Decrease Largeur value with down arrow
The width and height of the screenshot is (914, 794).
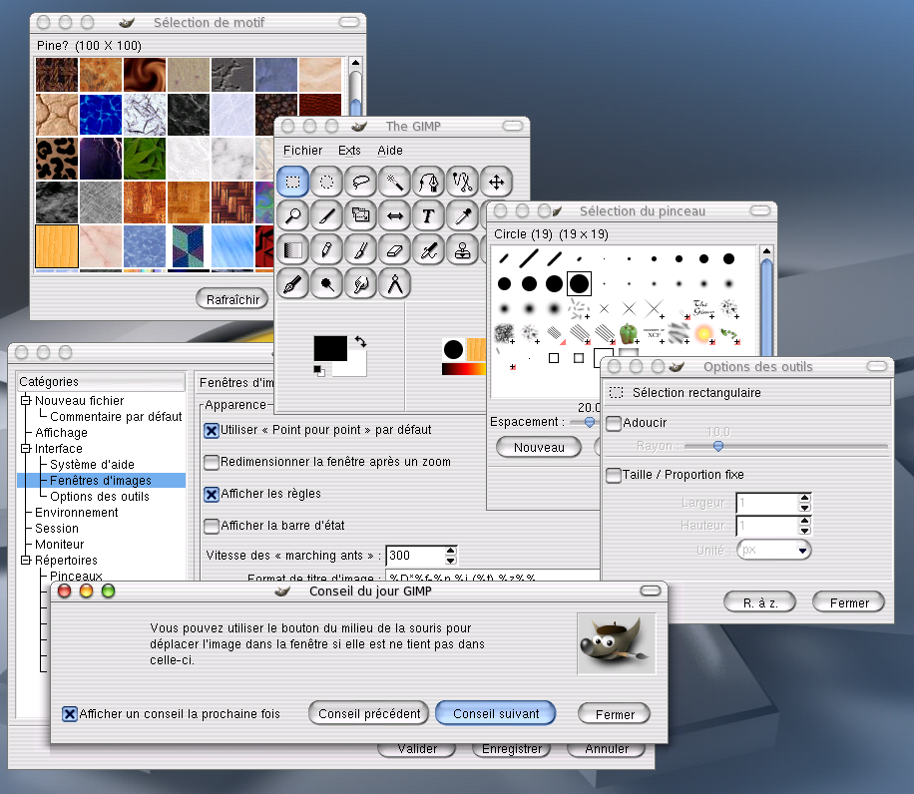[804, 508]
